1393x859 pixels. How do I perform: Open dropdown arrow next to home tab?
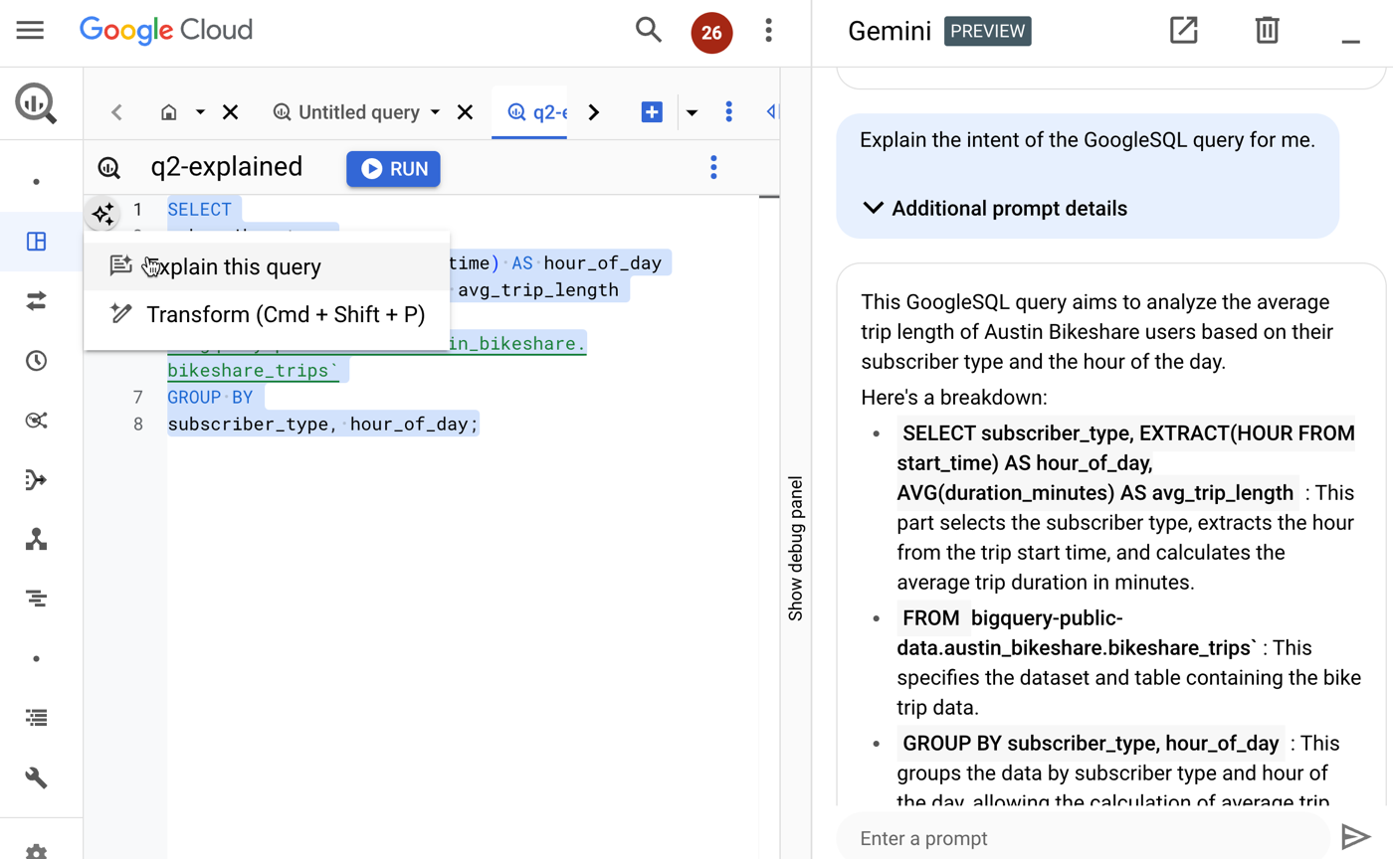(200, 112)
